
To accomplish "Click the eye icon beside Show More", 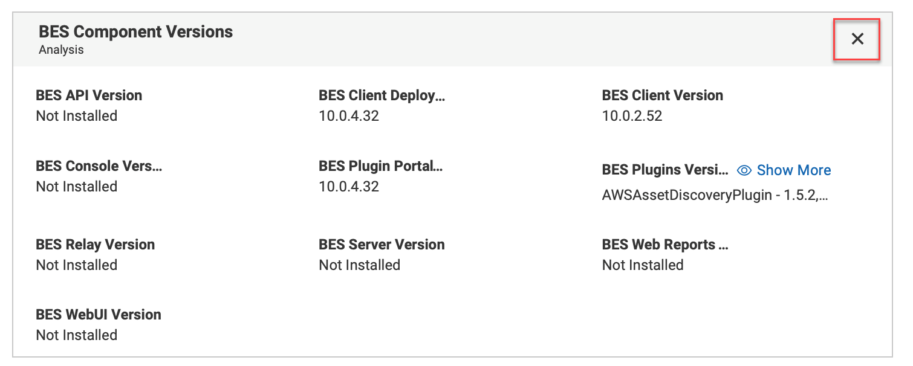I will (x=744, y=170).
